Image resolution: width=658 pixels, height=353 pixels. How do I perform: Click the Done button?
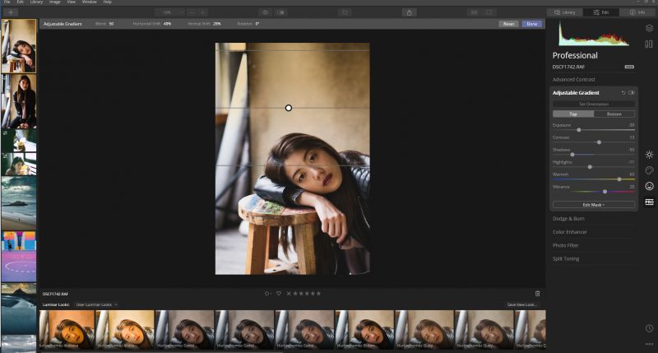coord(531,24)
